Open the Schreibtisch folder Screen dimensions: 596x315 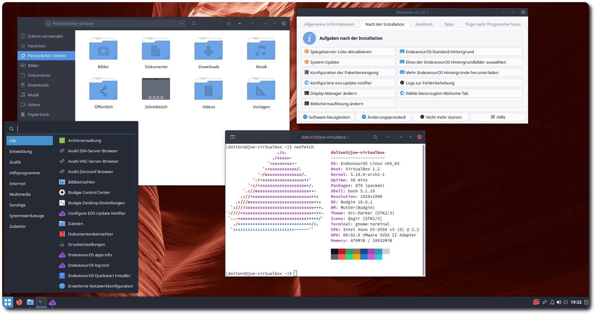click(x=156, y=89)
